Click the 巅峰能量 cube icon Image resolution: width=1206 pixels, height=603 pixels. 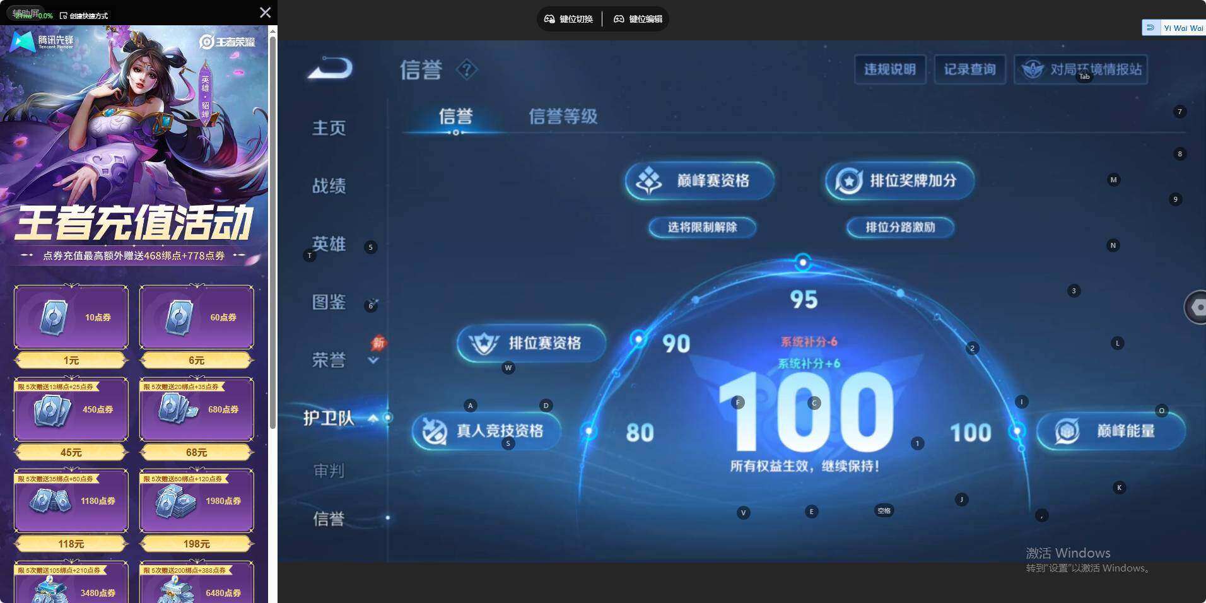[1067, 431]
